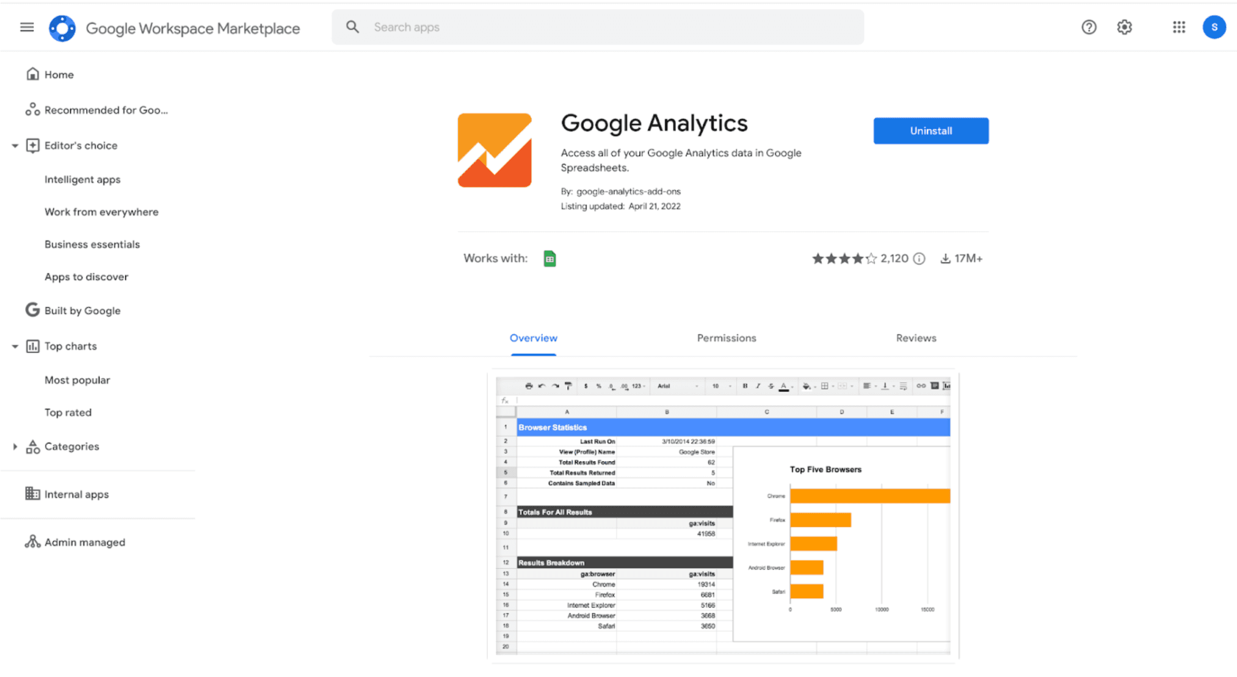Image resolution: width=1237 pixels, height=677 pixels.
Task: Click the search magnifier icon
Action: 352,27
